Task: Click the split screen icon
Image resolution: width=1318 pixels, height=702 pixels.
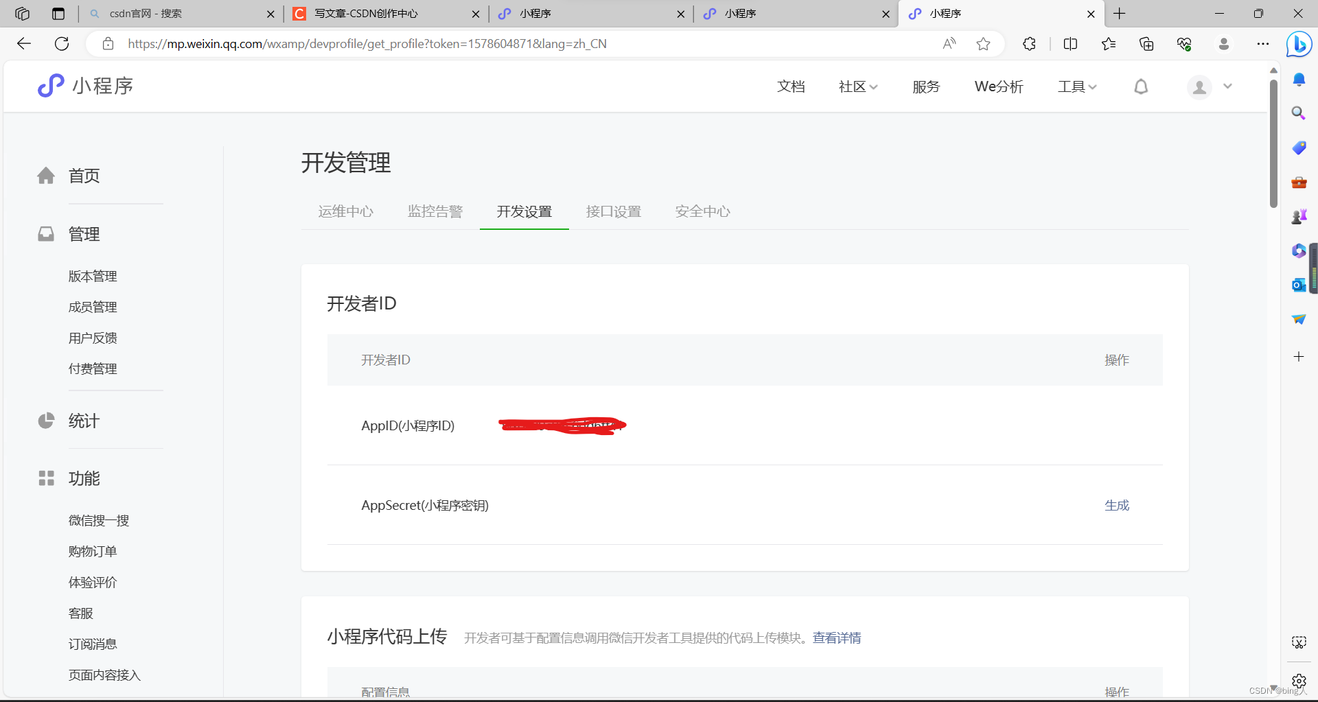Action: point(1070,44)
